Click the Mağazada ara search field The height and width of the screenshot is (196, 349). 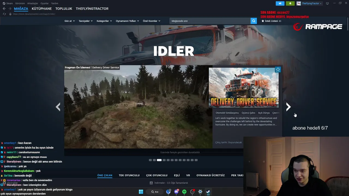coord(210,21)
